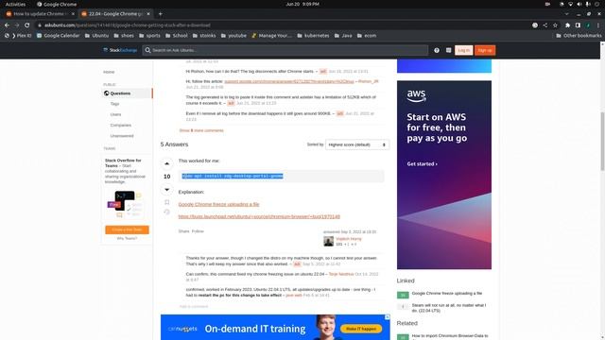Open Stack Exchange sites switcher icon

(x=448, y=50)
